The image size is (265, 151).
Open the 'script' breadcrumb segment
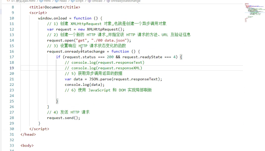pyautogui.click(x=79, y=1)
